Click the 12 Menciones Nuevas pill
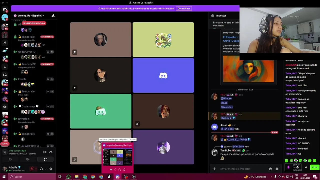This screenshot has width=320, height=180. pos(34,23)
